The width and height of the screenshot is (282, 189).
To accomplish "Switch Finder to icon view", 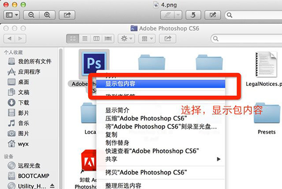I will click(73, 38).
